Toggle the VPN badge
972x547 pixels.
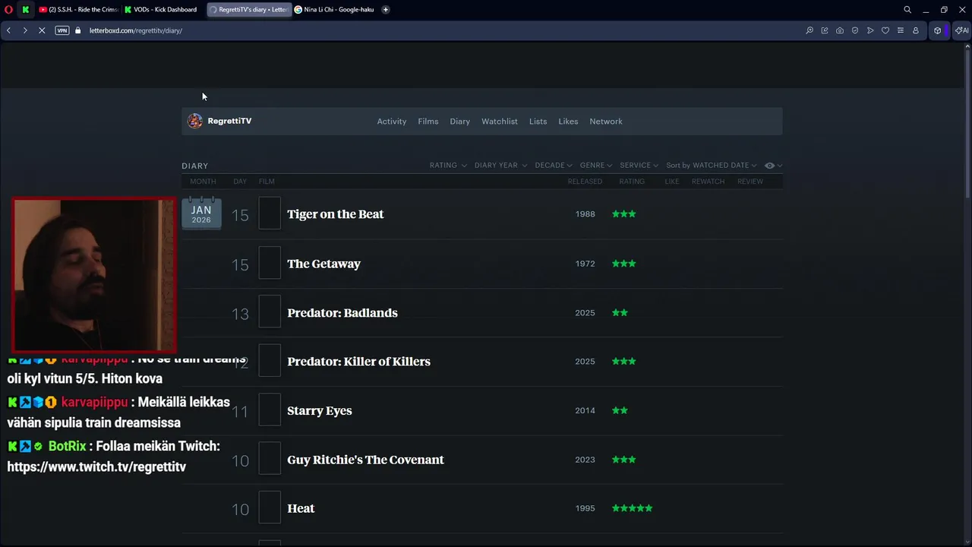pos(62,30)
